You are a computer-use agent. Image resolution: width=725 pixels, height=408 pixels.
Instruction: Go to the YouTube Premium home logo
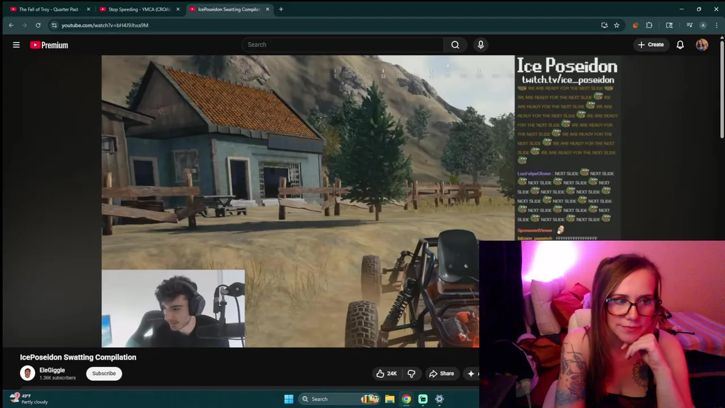[x=49, y=45]
